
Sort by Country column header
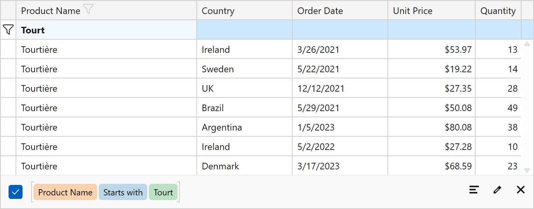click(244, 11)
